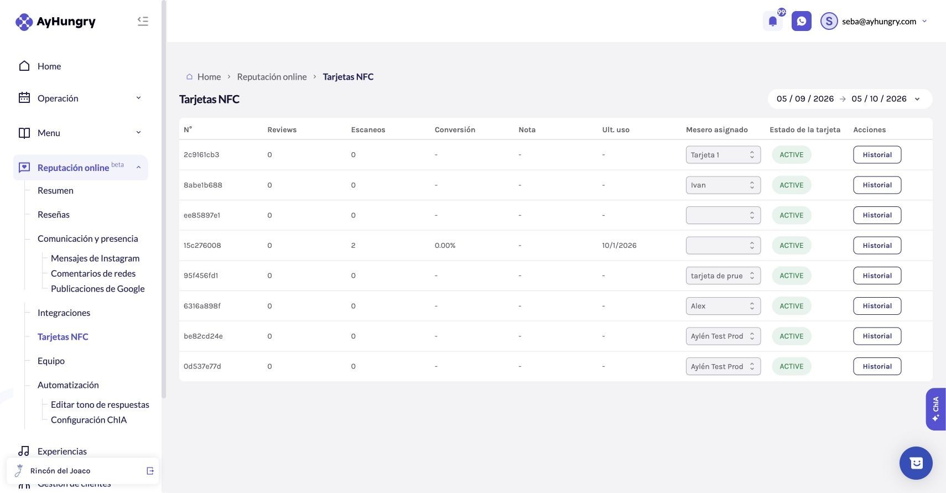Click card number be82cd24e
This screenshot has height=493, width=946.
[203, 336]
